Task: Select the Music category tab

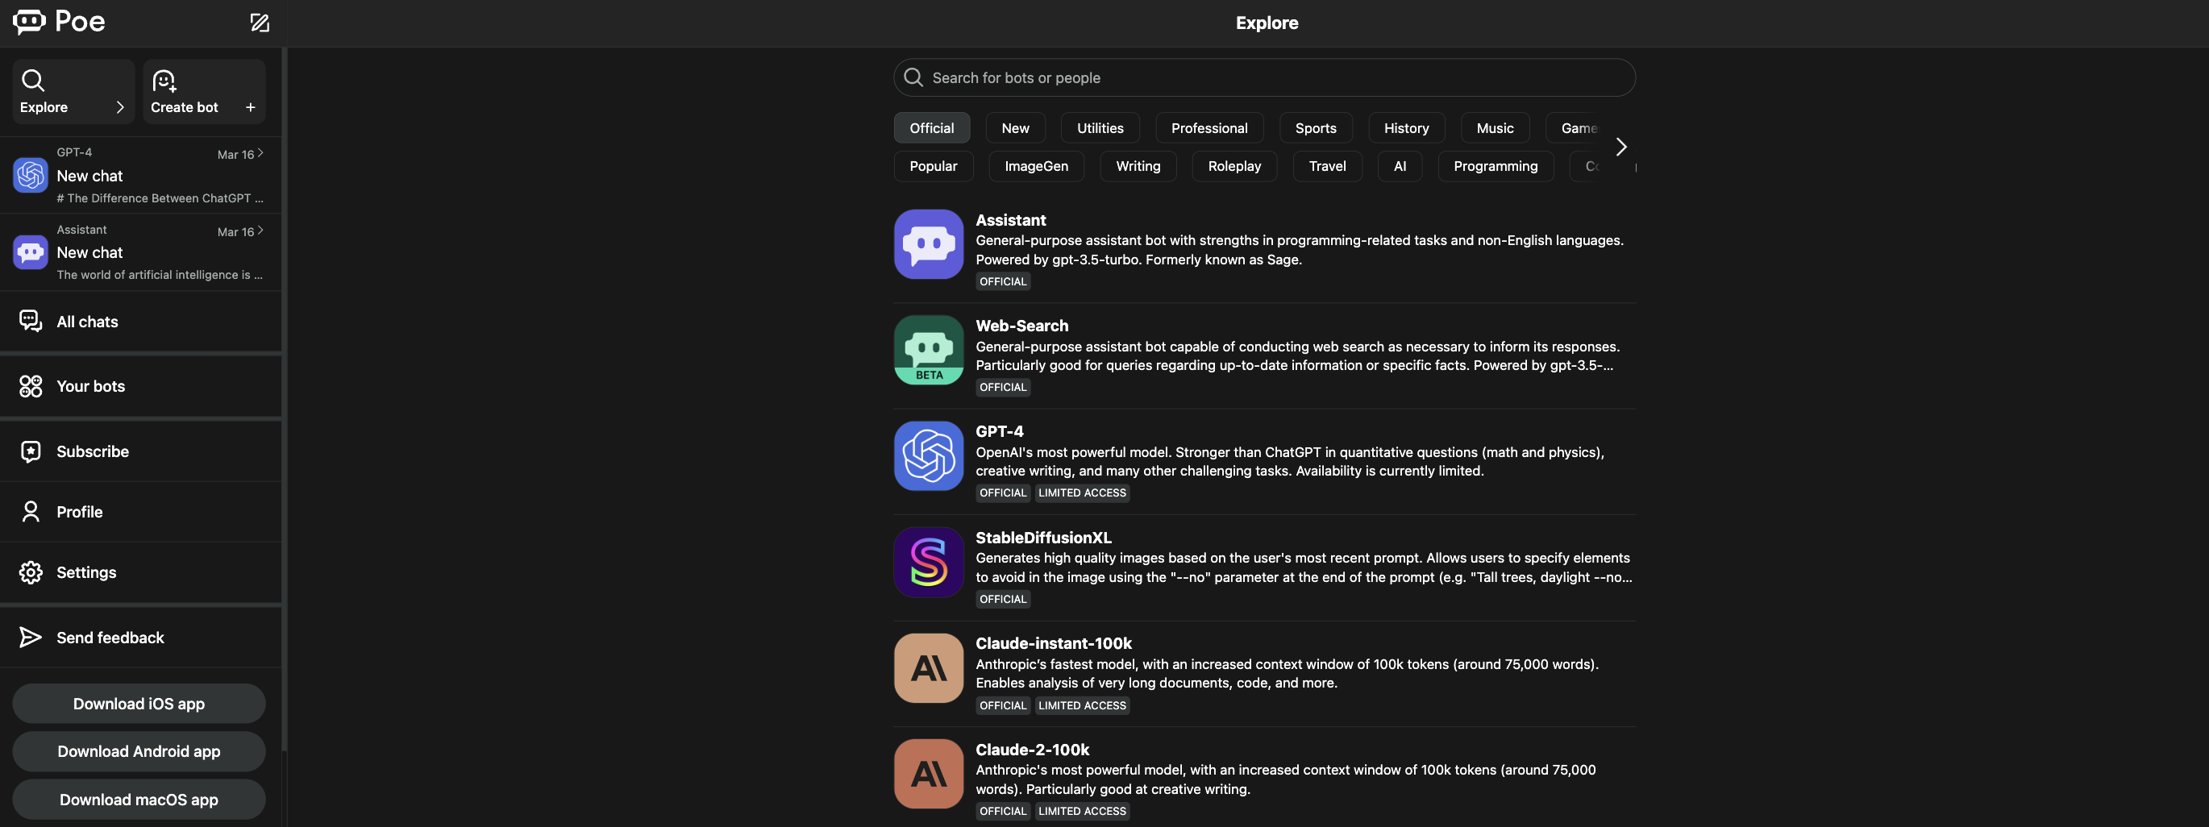Action: (x=1495, y=127)
